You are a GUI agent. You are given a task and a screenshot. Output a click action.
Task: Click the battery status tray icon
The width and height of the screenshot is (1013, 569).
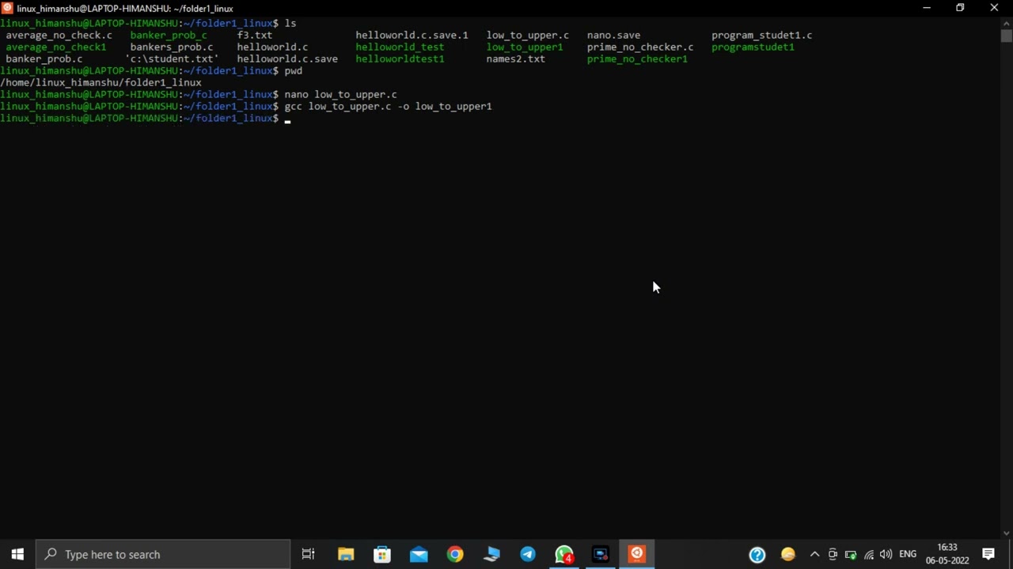(x=851, y=555)
